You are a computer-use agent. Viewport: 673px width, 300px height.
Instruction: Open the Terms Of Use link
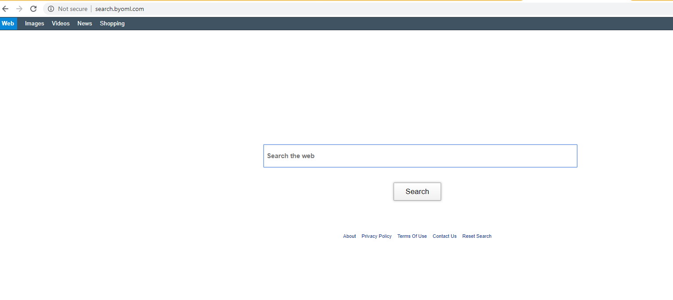click(412, 236)
